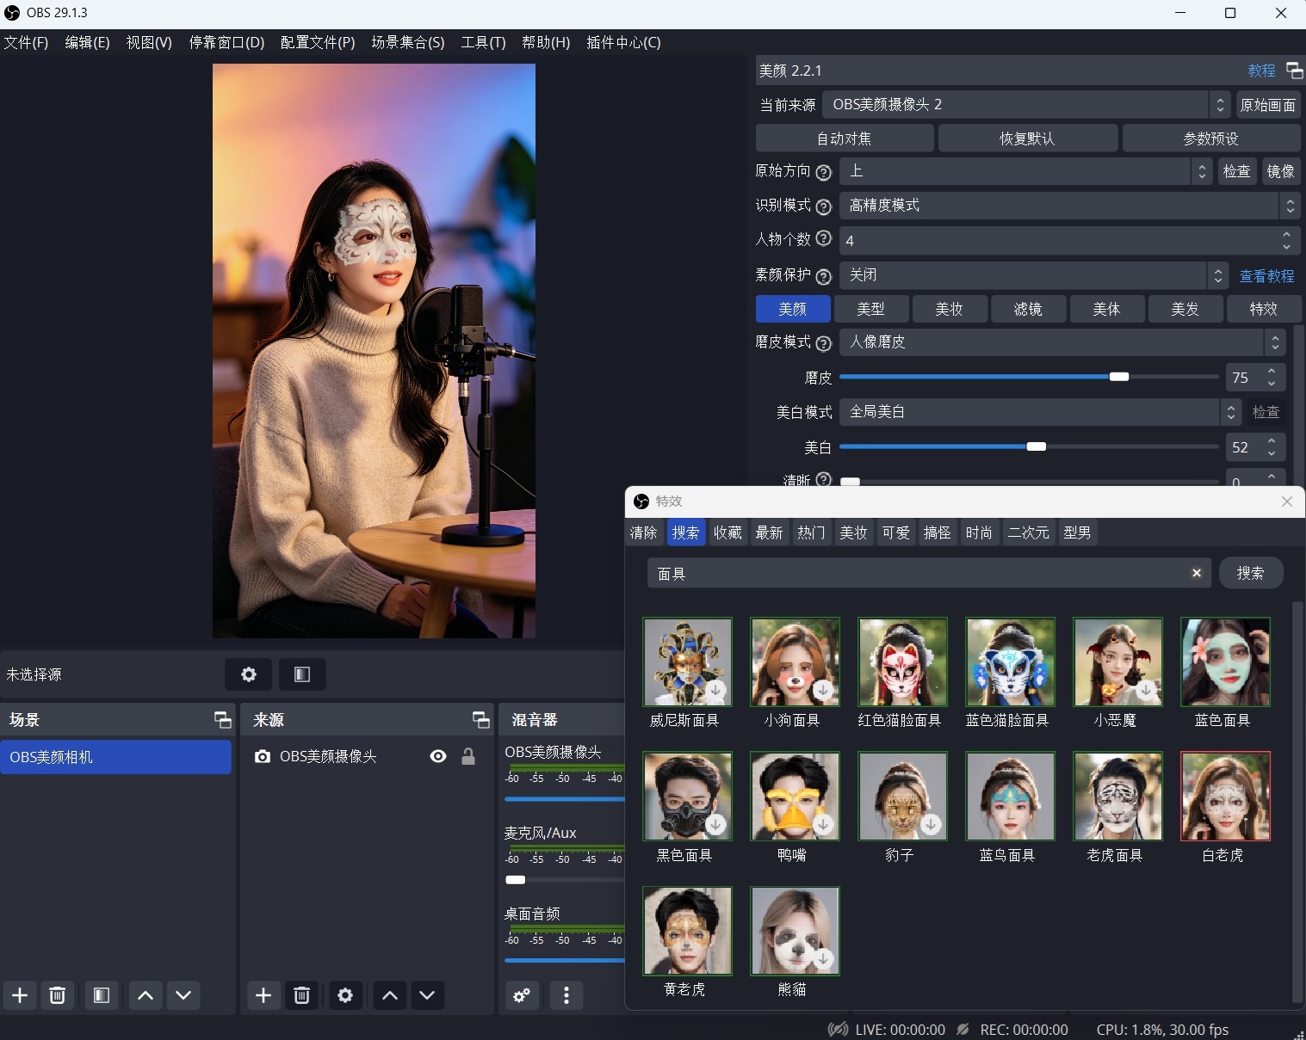This screenshot has height=1040, width=1306.
Task: Open 教程 link in 美颜 header
Action: [1261, 71]
